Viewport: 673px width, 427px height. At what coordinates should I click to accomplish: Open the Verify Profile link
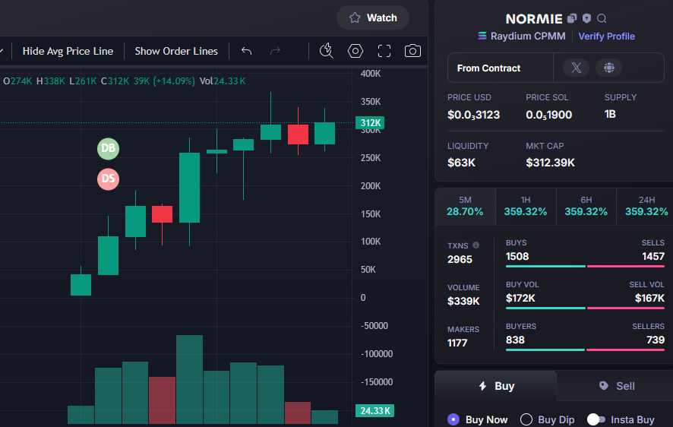point(606,36)
